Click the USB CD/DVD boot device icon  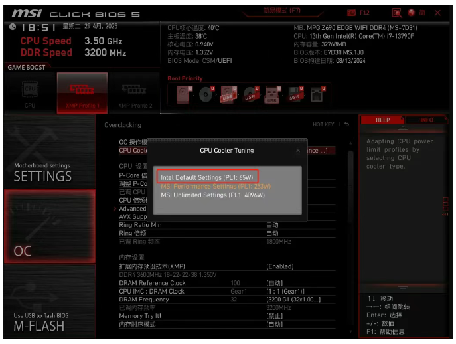click(251, 94)
